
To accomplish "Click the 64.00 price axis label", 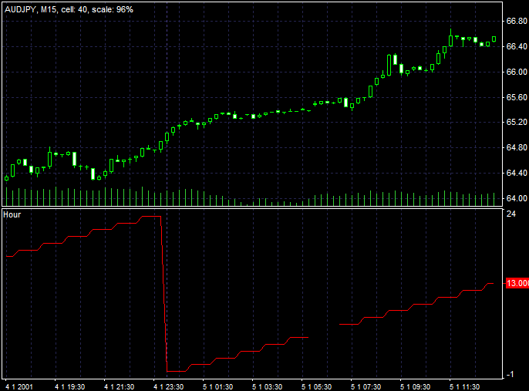I will point(517,198).
